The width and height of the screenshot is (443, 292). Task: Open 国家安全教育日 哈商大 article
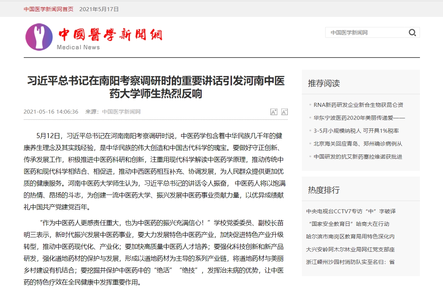pos(349,224)
